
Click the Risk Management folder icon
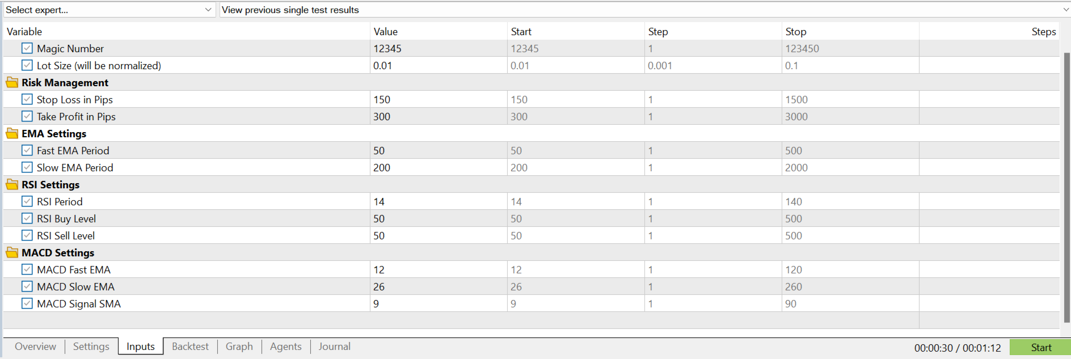pos(12,82)
